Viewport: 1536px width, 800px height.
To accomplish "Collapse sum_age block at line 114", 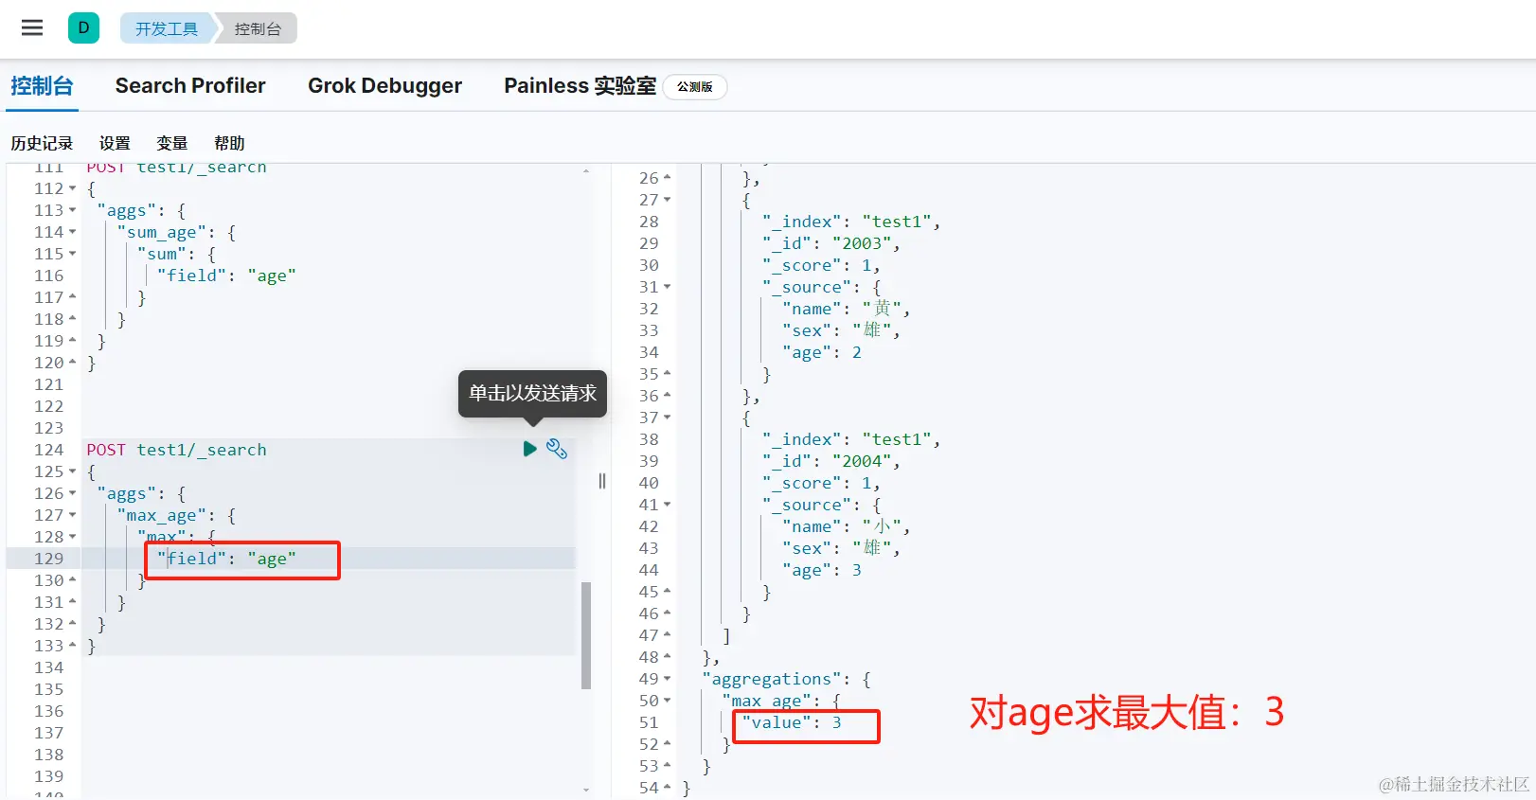I will pyautogui.click(x=72, y=232).
